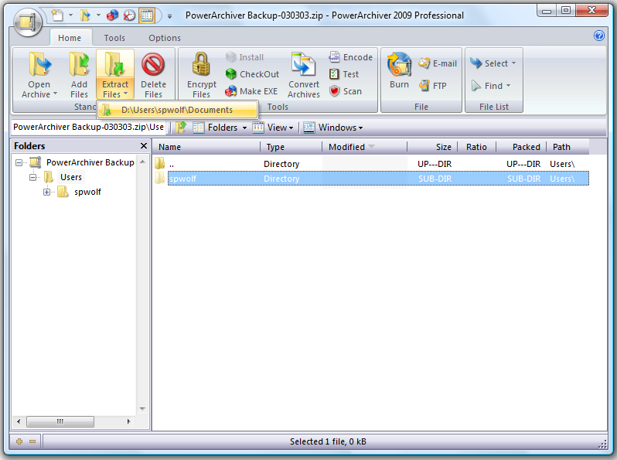Screen dimensions: 617x460
Task: Click the FTP button
Action: click(433, 86)
